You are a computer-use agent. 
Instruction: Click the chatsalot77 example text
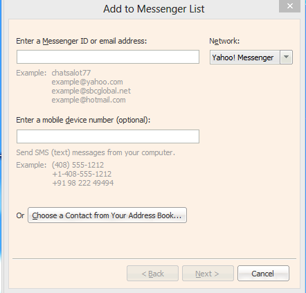pos(71,73)
